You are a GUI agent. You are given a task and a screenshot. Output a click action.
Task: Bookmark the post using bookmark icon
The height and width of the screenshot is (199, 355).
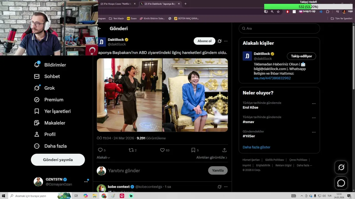pyautogui.click(x=193, y=150)
